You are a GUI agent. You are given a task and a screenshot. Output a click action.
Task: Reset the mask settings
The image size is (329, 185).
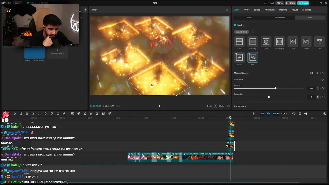point(317,73)
